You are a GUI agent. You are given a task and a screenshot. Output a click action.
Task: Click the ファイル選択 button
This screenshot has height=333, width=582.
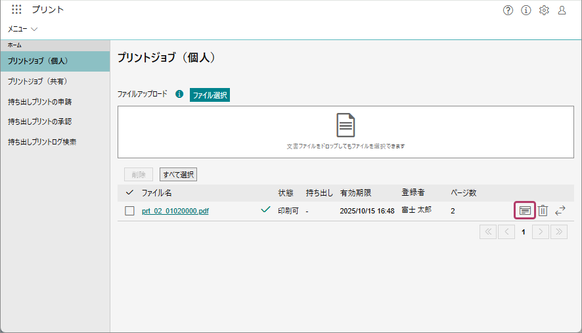coord(210,95)
